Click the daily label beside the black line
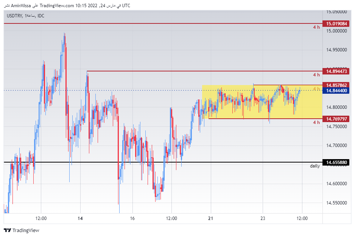 point(314,166)
